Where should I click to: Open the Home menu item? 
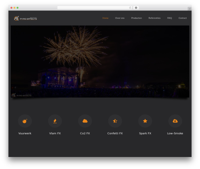(x=105, y=18)
